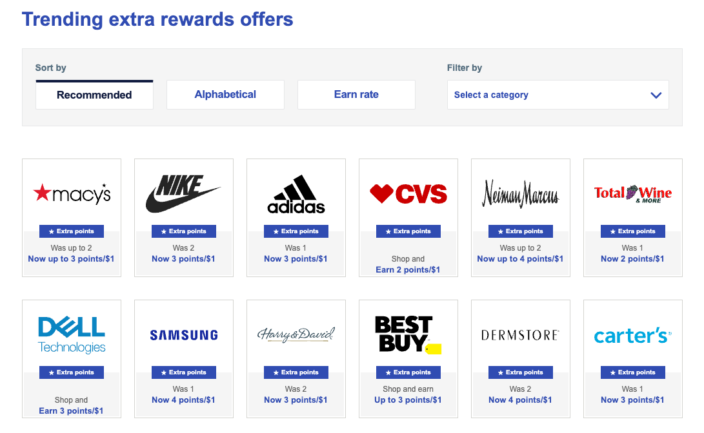Open the Samsung logo offer
Image resolution: width=704 pixels, height=433 pixels.
(184, 335)
